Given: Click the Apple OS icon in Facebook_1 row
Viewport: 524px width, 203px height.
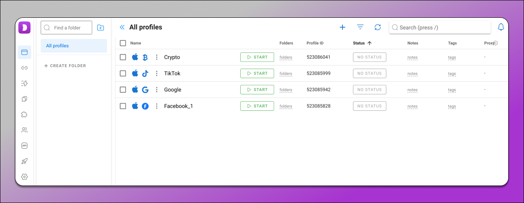Looking at the screenshot, I should (135, 106).
